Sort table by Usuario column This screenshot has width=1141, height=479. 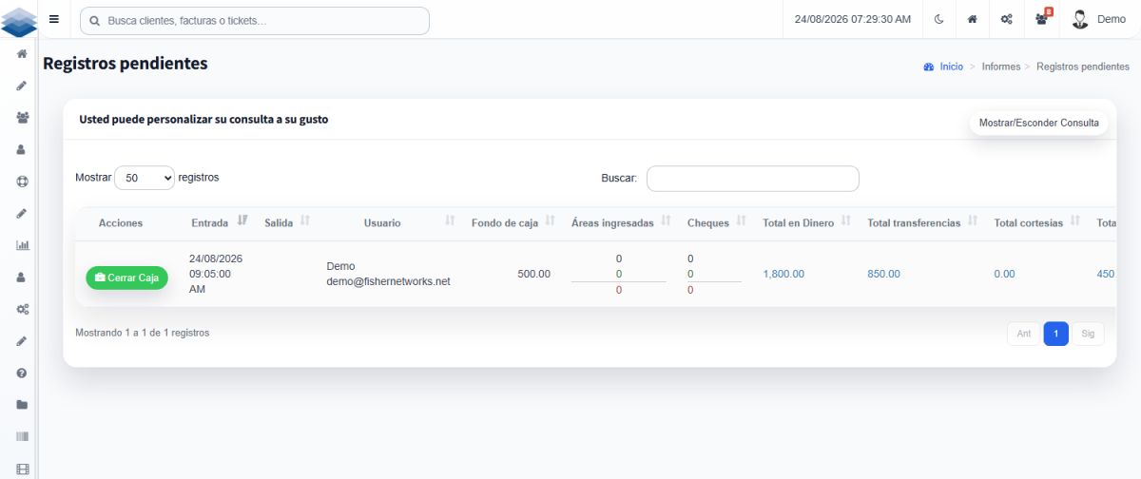(x=389, y=222)
